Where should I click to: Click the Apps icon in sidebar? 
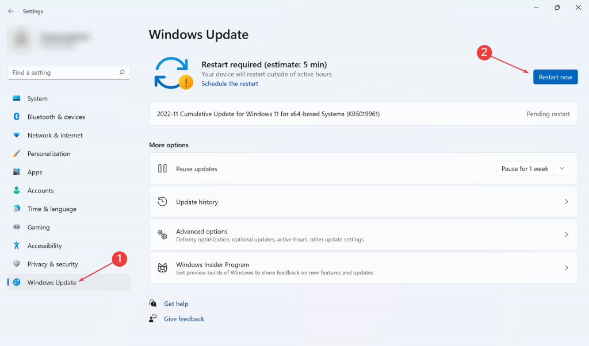pyautogui.click(x=17, y=172)
